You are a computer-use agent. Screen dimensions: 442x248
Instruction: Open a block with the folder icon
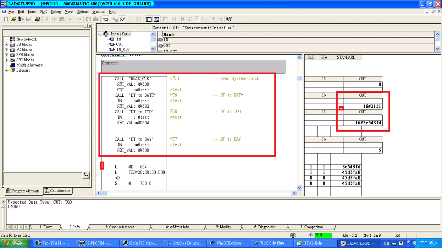point(13,19)
